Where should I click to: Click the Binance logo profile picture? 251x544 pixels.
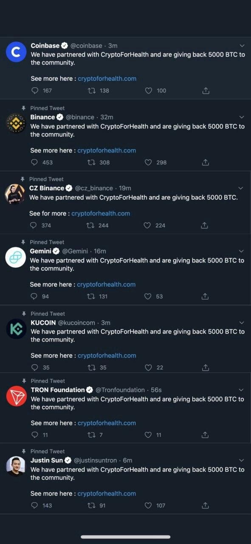tap(16, 123)
